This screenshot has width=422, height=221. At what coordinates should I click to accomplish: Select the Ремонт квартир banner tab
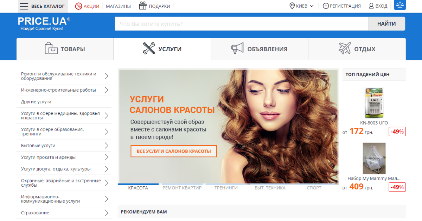[x=182, y=188]
